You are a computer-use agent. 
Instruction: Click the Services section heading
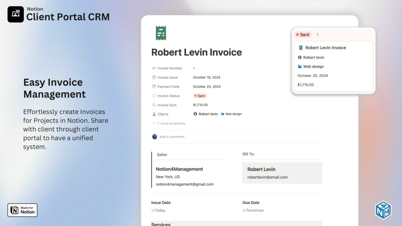click(161, 224)
